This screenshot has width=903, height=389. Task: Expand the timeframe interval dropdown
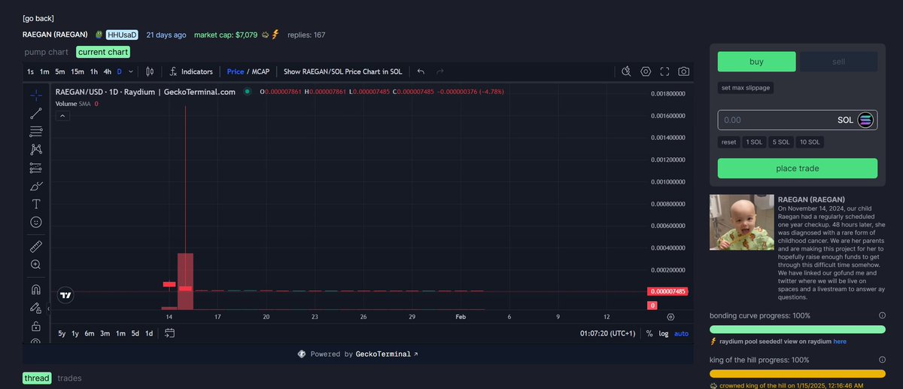(131, 71)
